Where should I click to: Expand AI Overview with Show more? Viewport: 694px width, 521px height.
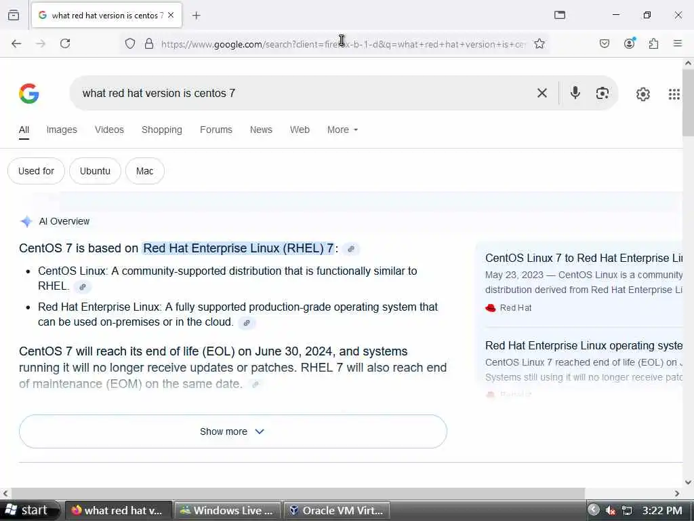[233, 431]
